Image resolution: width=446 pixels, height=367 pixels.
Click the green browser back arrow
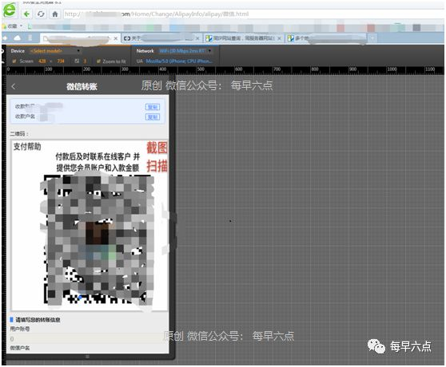(26, 14)
